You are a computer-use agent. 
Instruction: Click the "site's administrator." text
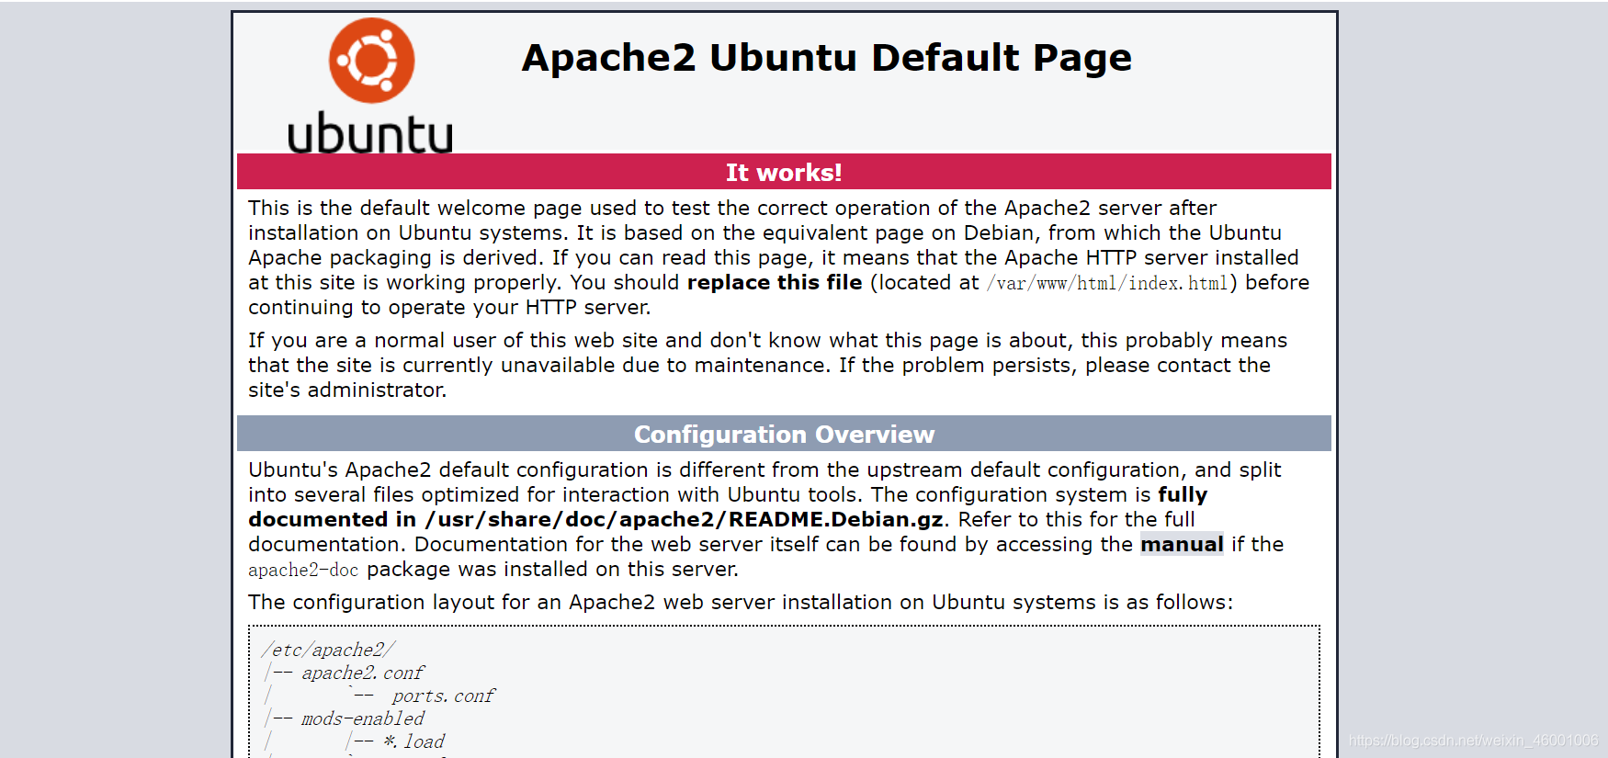[347, 390]
